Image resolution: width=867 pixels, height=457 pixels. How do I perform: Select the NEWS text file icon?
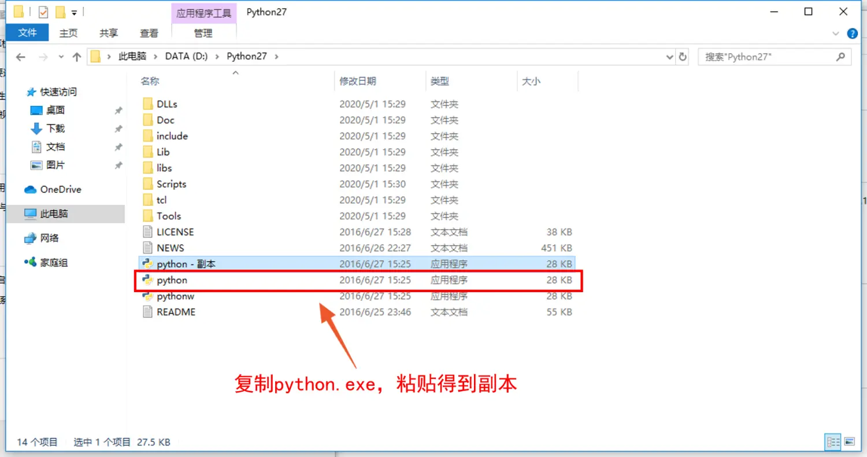click(x=148, y=248)
